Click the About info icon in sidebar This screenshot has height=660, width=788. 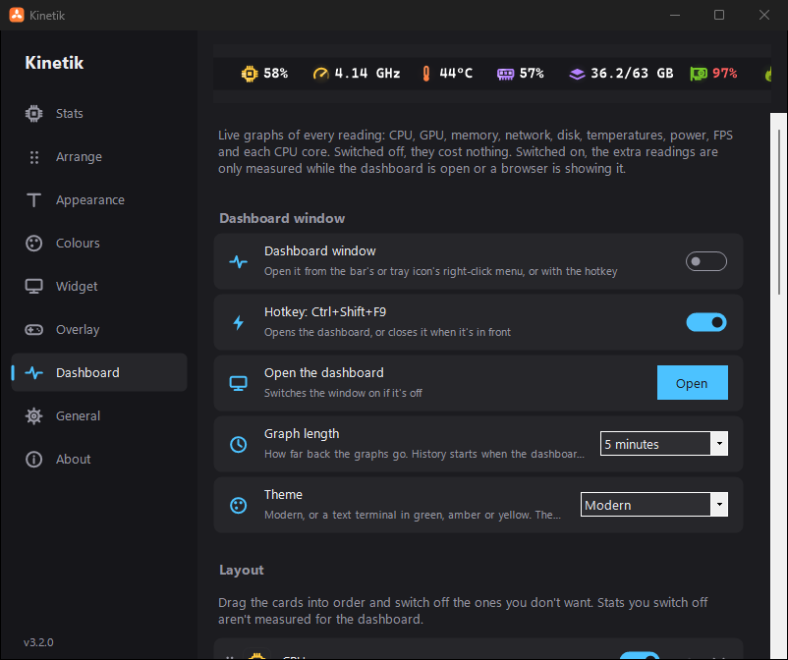pyautogui.click(x=33, y=459)
